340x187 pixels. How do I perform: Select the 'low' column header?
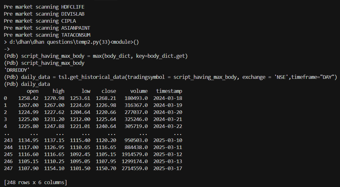[86, 91]
